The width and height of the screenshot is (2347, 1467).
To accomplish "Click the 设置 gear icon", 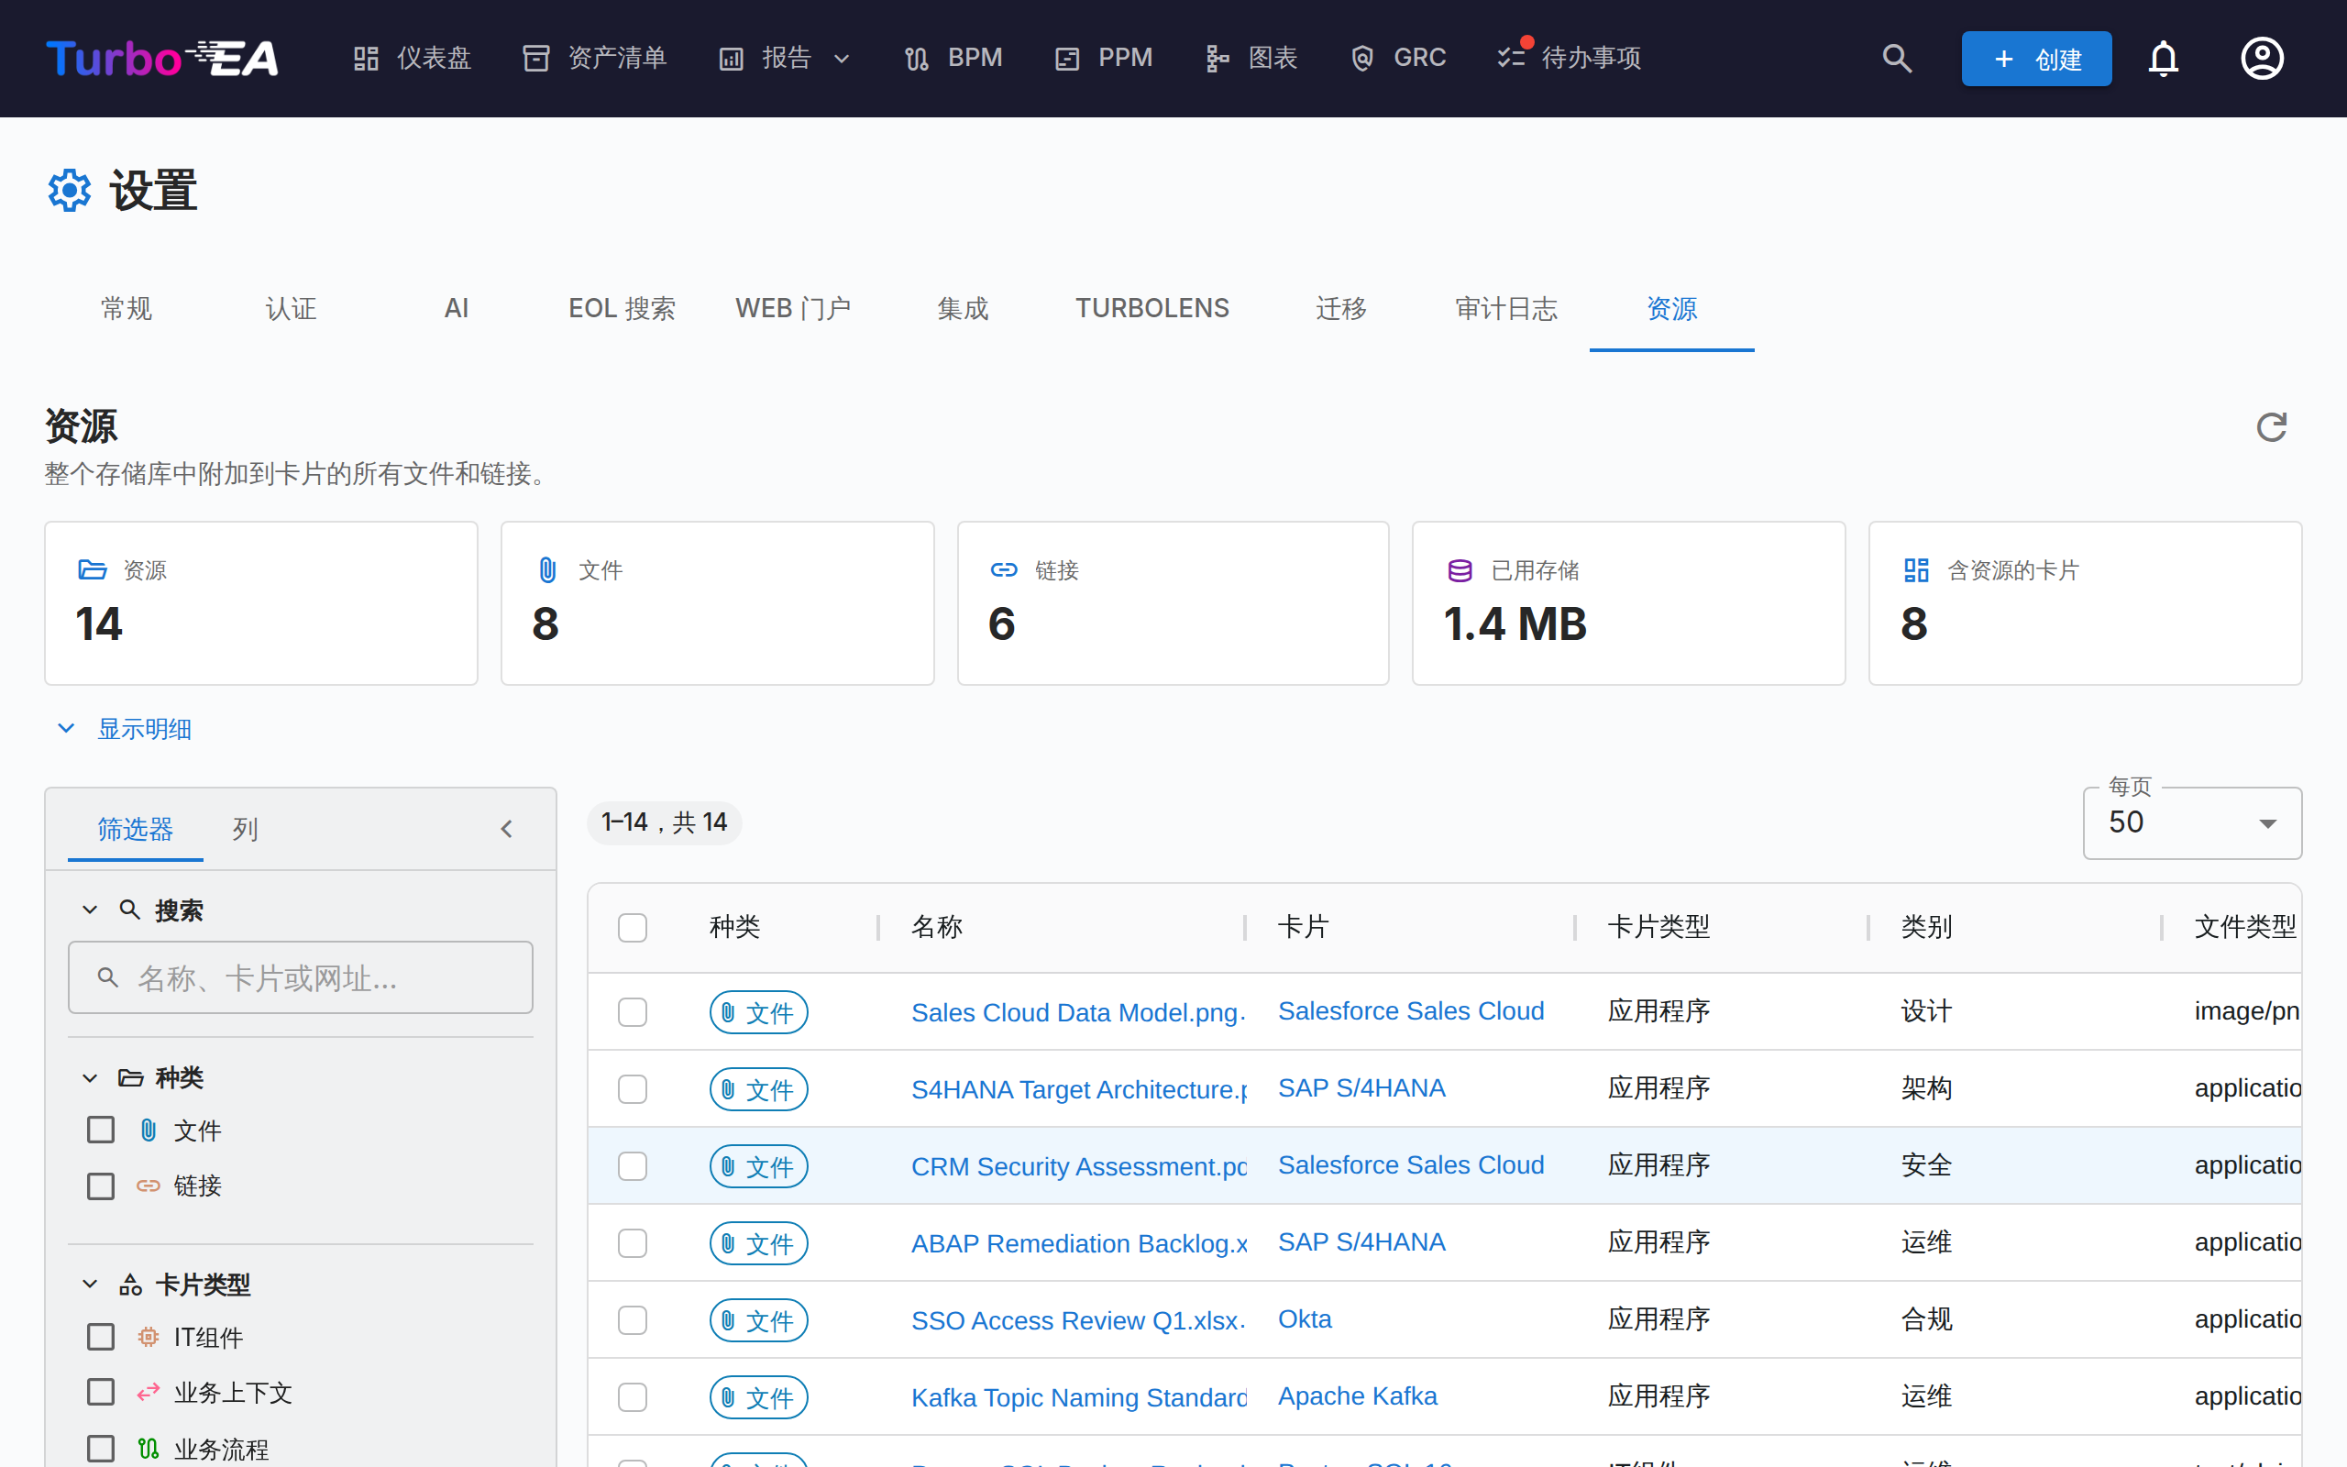I will click(69, 190).
